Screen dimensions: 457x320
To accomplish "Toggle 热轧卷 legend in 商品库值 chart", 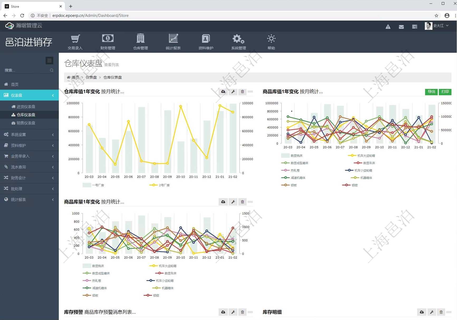I will point(290,170).
